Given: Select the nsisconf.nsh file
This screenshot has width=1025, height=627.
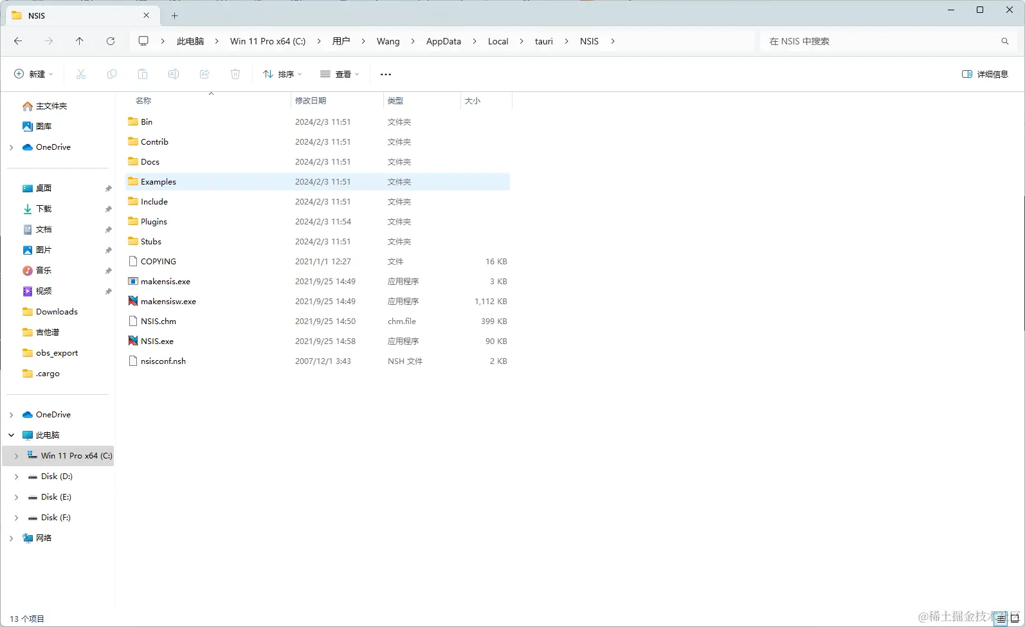Looking at the screenshot, I should click(x=163, y=361).
